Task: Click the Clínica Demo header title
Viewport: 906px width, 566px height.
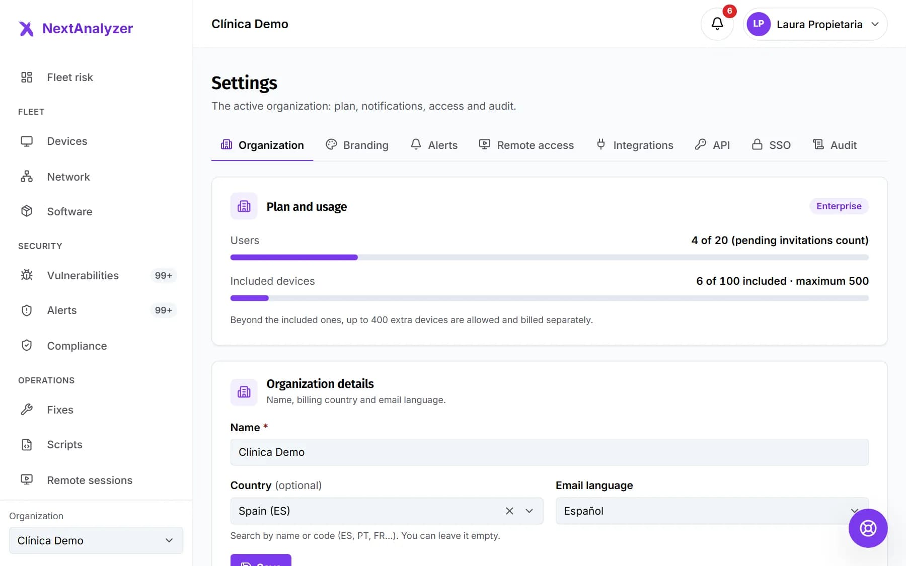Action: [250, 24]
